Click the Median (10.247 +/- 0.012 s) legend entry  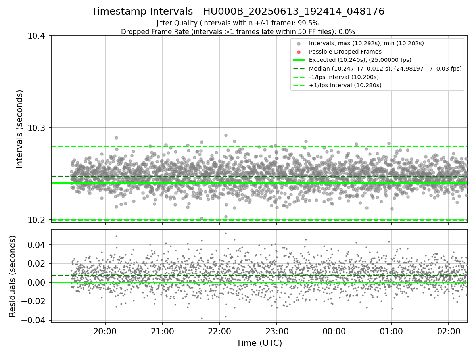pyautogui.click(x=385, y=69)
